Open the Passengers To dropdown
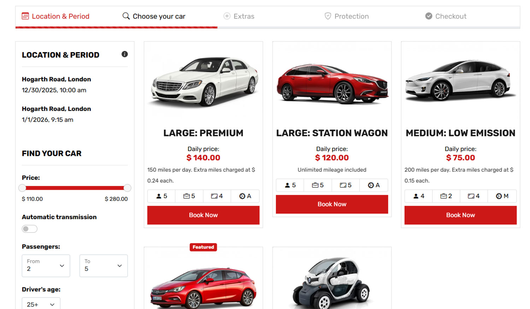This screenshot has width=530, height=309. pos(104,266)
